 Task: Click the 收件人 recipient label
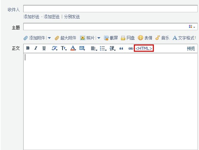[14, 10]
